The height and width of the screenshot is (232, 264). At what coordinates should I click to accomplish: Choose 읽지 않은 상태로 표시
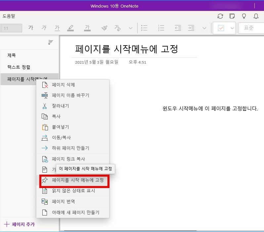(73, 191)
